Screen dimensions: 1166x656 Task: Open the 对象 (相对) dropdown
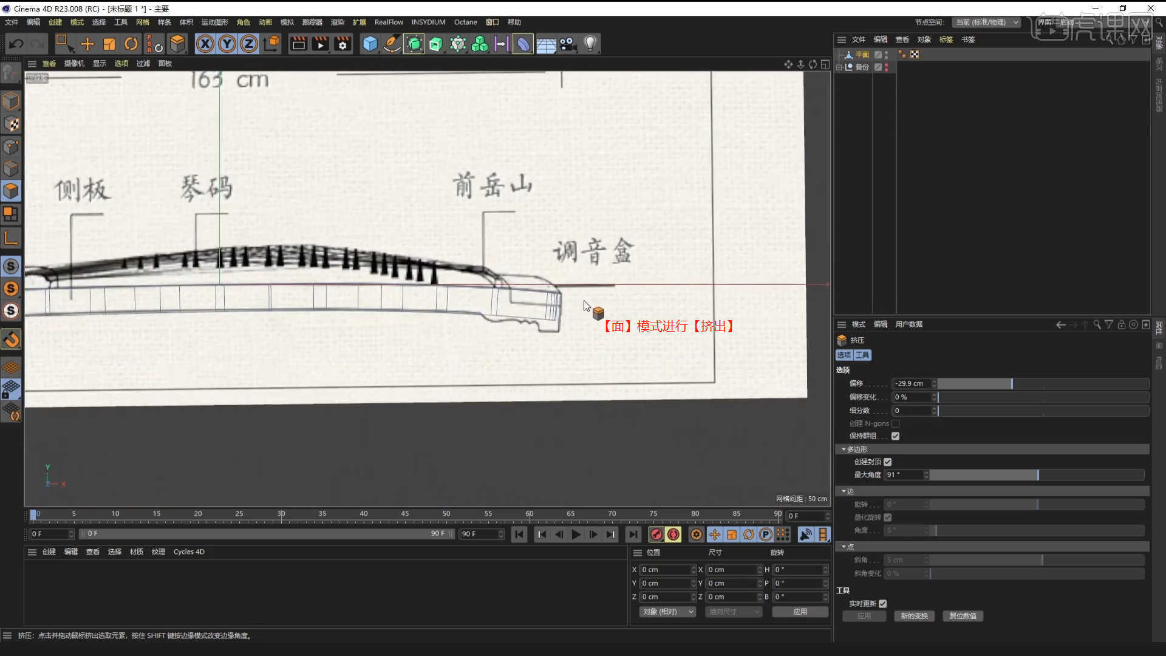pyautogui.click(x=667, y=612)
